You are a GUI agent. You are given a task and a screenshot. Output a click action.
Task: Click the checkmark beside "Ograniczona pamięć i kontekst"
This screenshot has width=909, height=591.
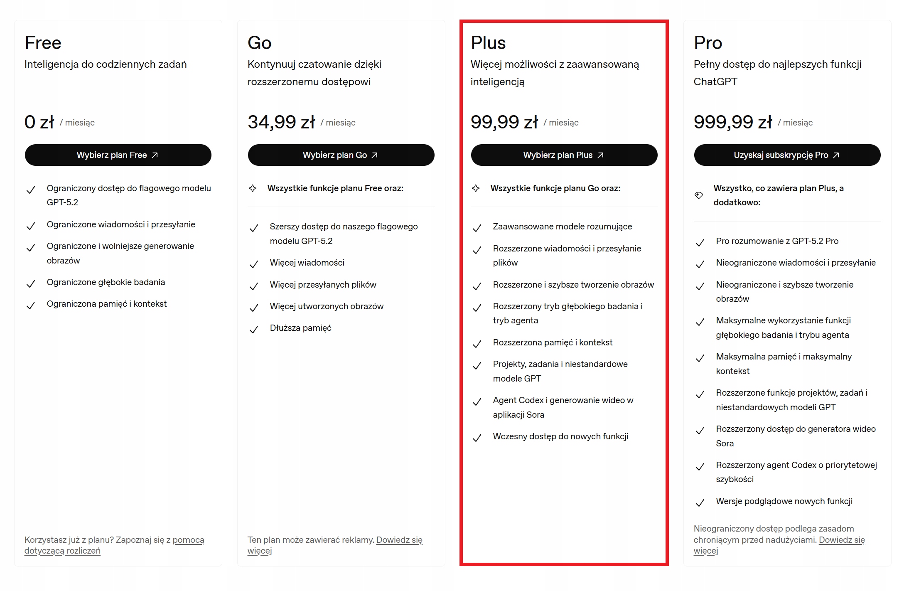coord(30,306)
